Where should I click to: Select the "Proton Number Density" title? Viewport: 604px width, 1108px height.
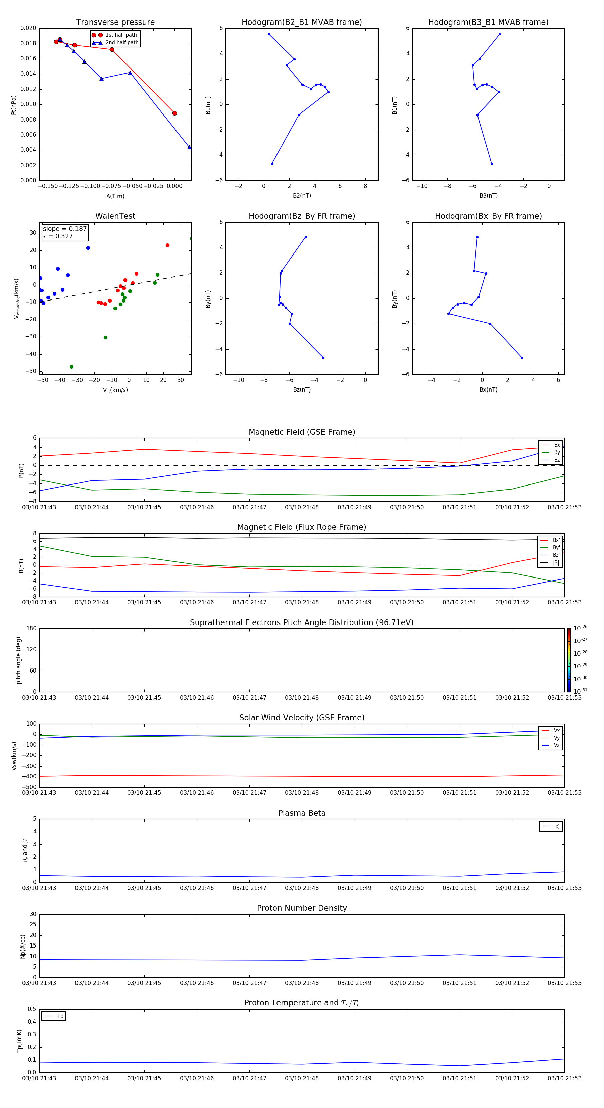point(302,908)
